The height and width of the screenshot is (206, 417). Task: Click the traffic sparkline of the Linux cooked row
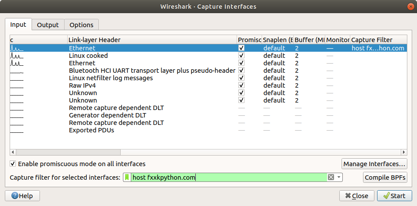(x=17, y=56)
